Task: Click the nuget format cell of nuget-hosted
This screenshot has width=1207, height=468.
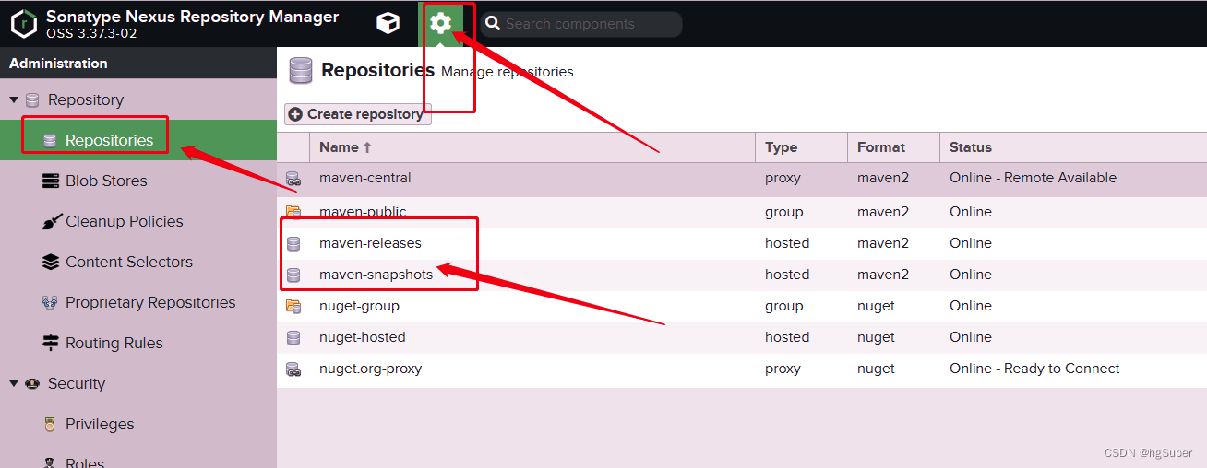Action: click(876, 337)
